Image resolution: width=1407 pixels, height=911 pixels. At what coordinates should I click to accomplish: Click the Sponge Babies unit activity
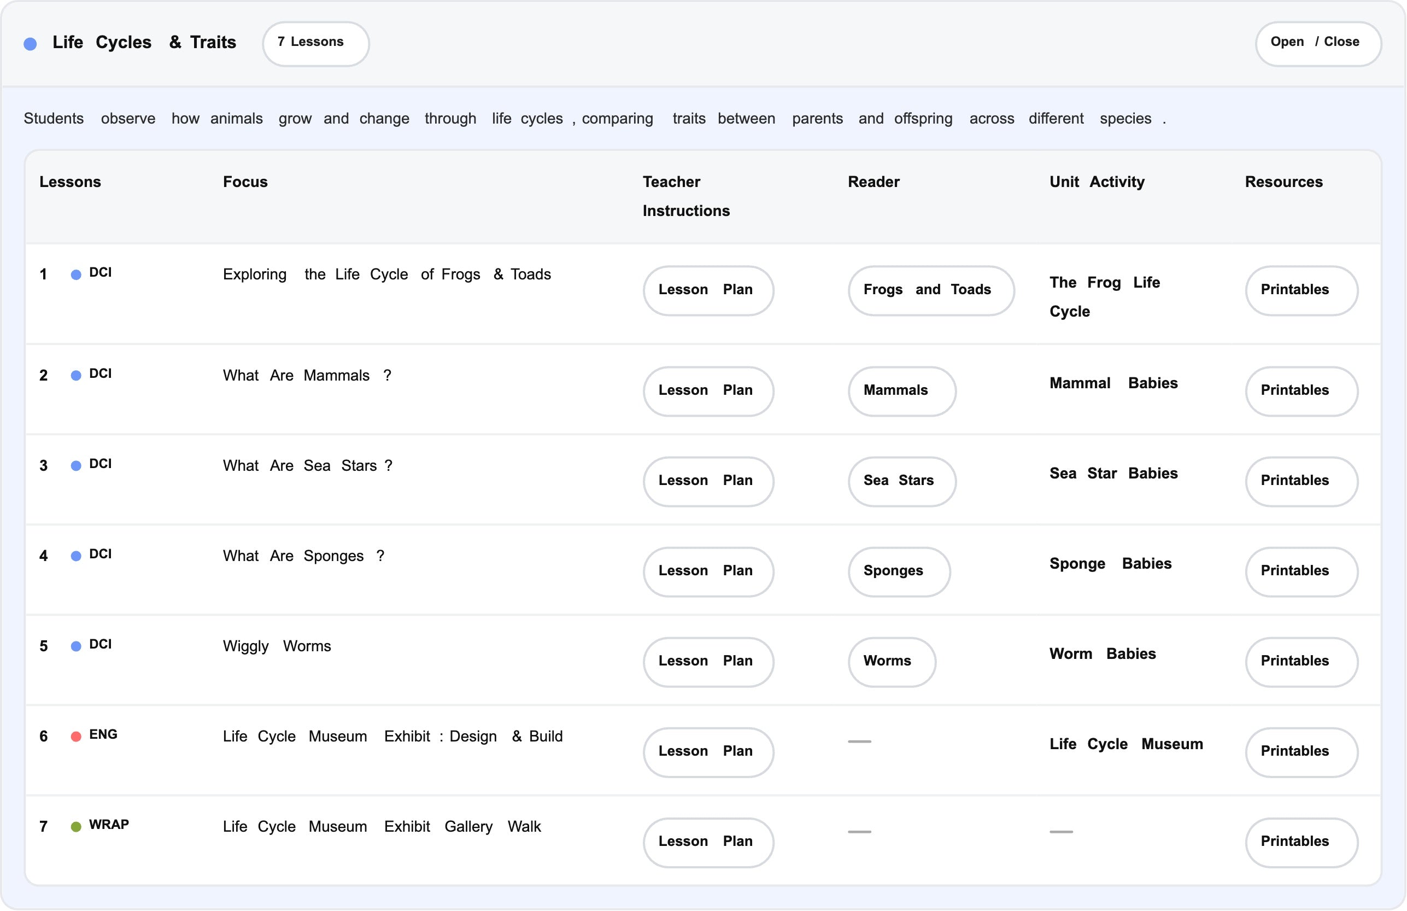(x=1110, y=564)
